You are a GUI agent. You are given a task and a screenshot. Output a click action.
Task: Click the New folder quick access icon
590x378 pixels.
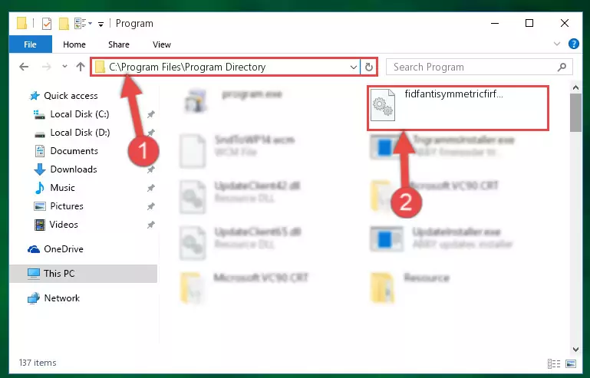(x=64, y=24)
